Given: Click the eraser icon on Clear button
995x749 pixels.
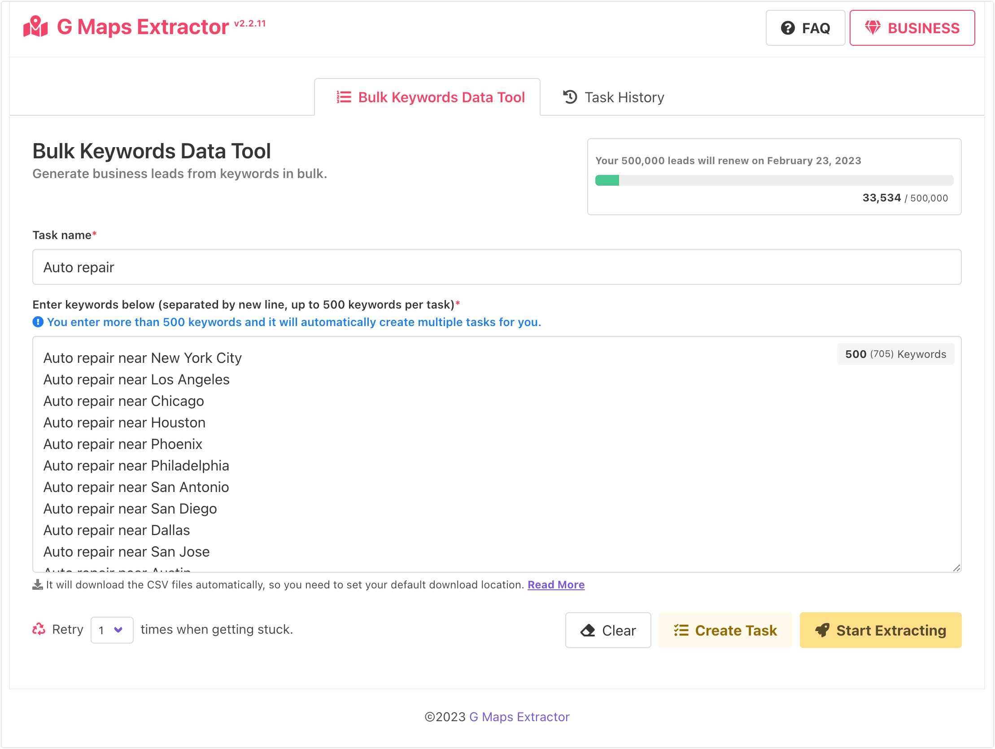Looking at the screenshot, I should tap(588, 630).
